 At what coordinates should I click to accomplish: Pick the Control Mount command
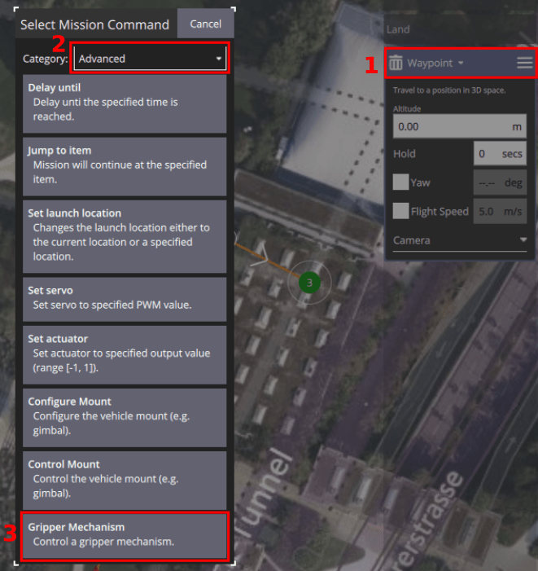[124, 479]
